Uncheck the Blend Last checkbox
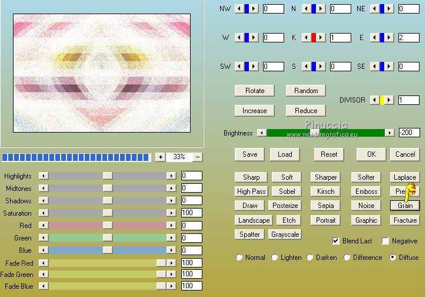The height and width of the screenshot is (297, 426). click(336, 241)
